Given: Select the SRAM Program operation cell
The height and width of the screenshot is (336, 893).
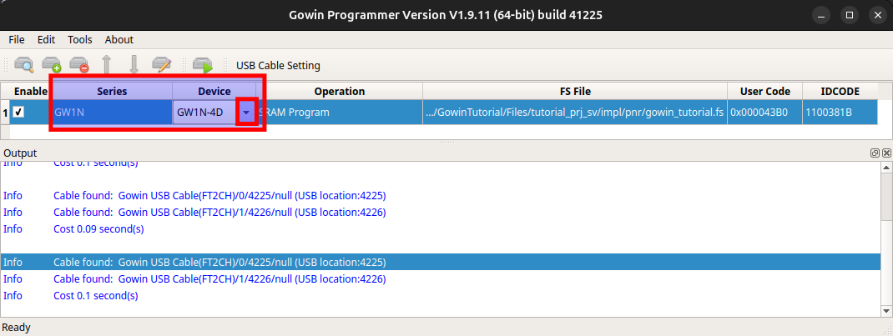Looking at the screenshot, I should click(x=340, y=113).
